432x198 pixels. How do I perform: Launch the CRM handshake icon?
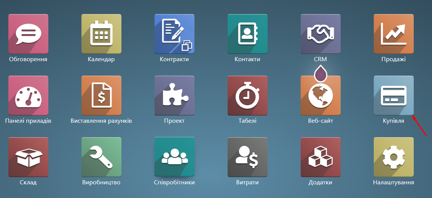pyautogui.click(x=320, y=34)
